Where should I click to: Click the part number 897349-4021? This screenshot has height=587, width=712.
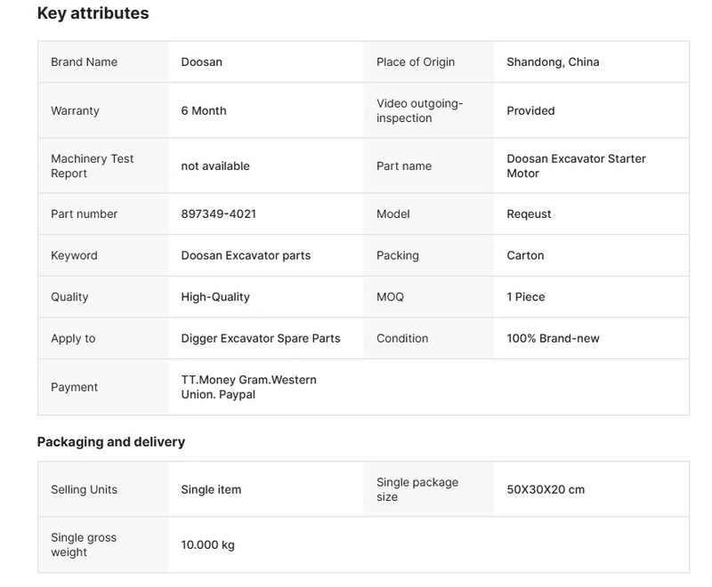point(219,214)
